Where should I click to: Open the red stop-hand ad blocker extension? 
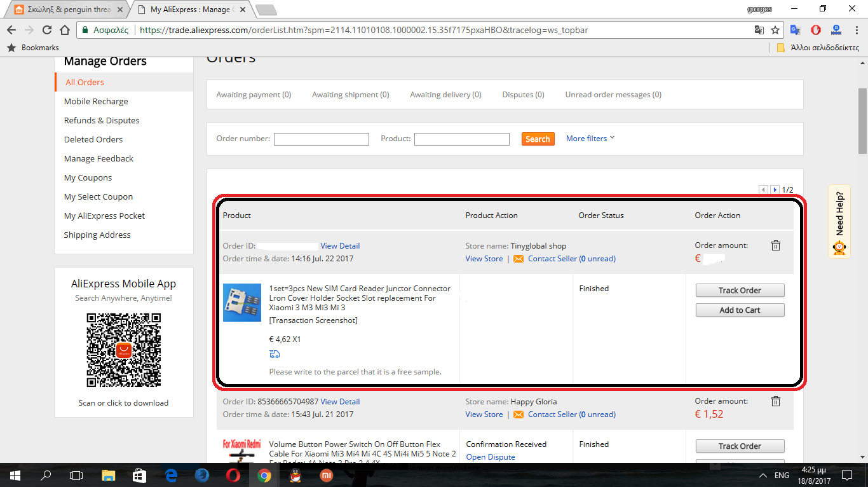coord(816,30)
